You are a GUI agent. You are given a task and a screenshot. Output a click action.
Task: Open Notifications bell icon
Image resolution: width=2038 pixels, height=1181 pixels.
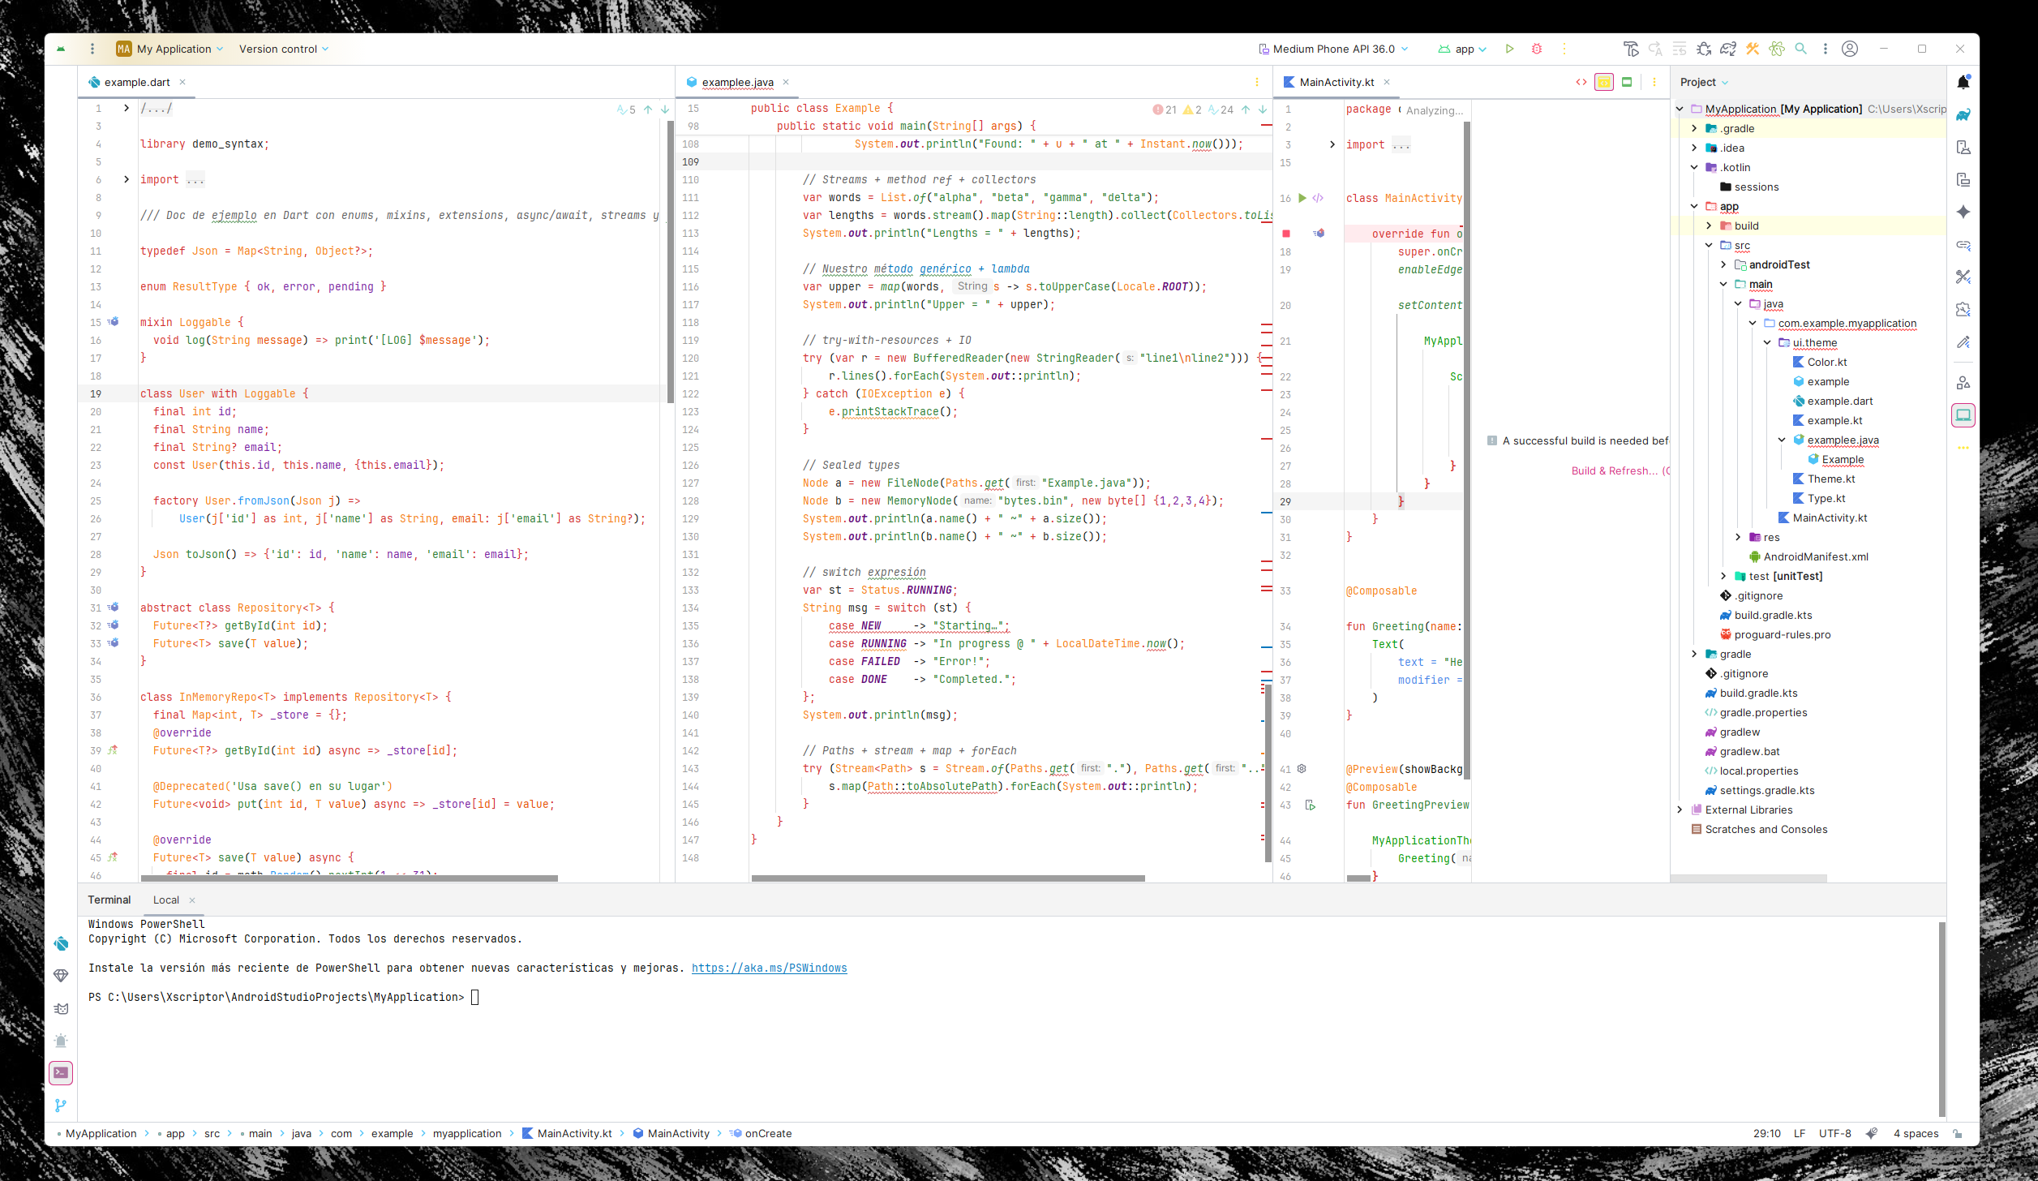[x=1963, y=82]
